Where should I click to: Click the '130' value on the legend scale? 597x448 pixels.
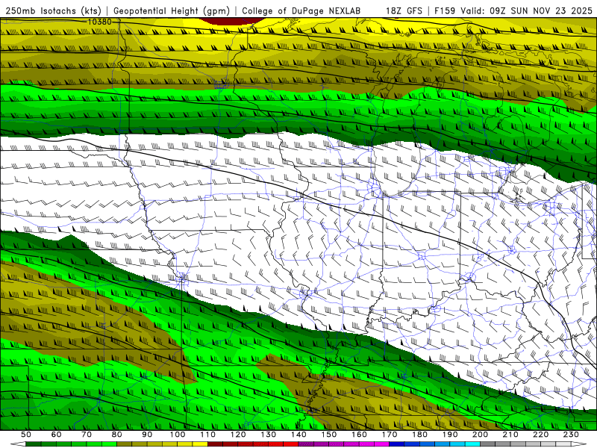269,435
